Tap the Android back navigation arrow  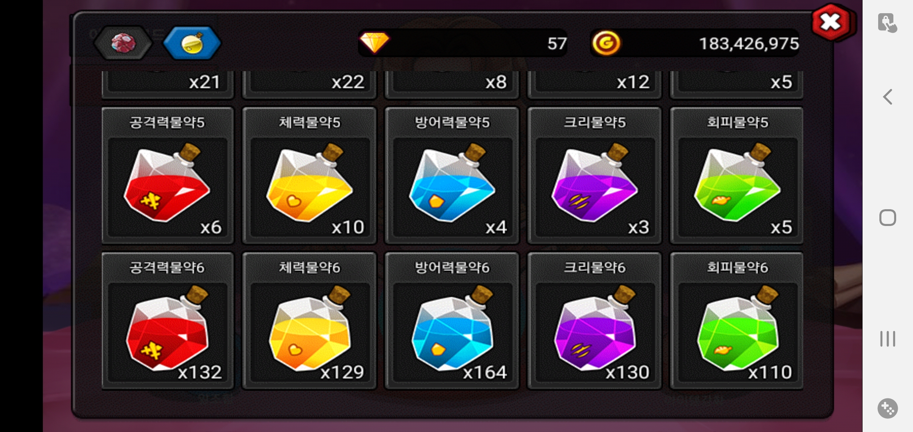(x=888, y=97)
